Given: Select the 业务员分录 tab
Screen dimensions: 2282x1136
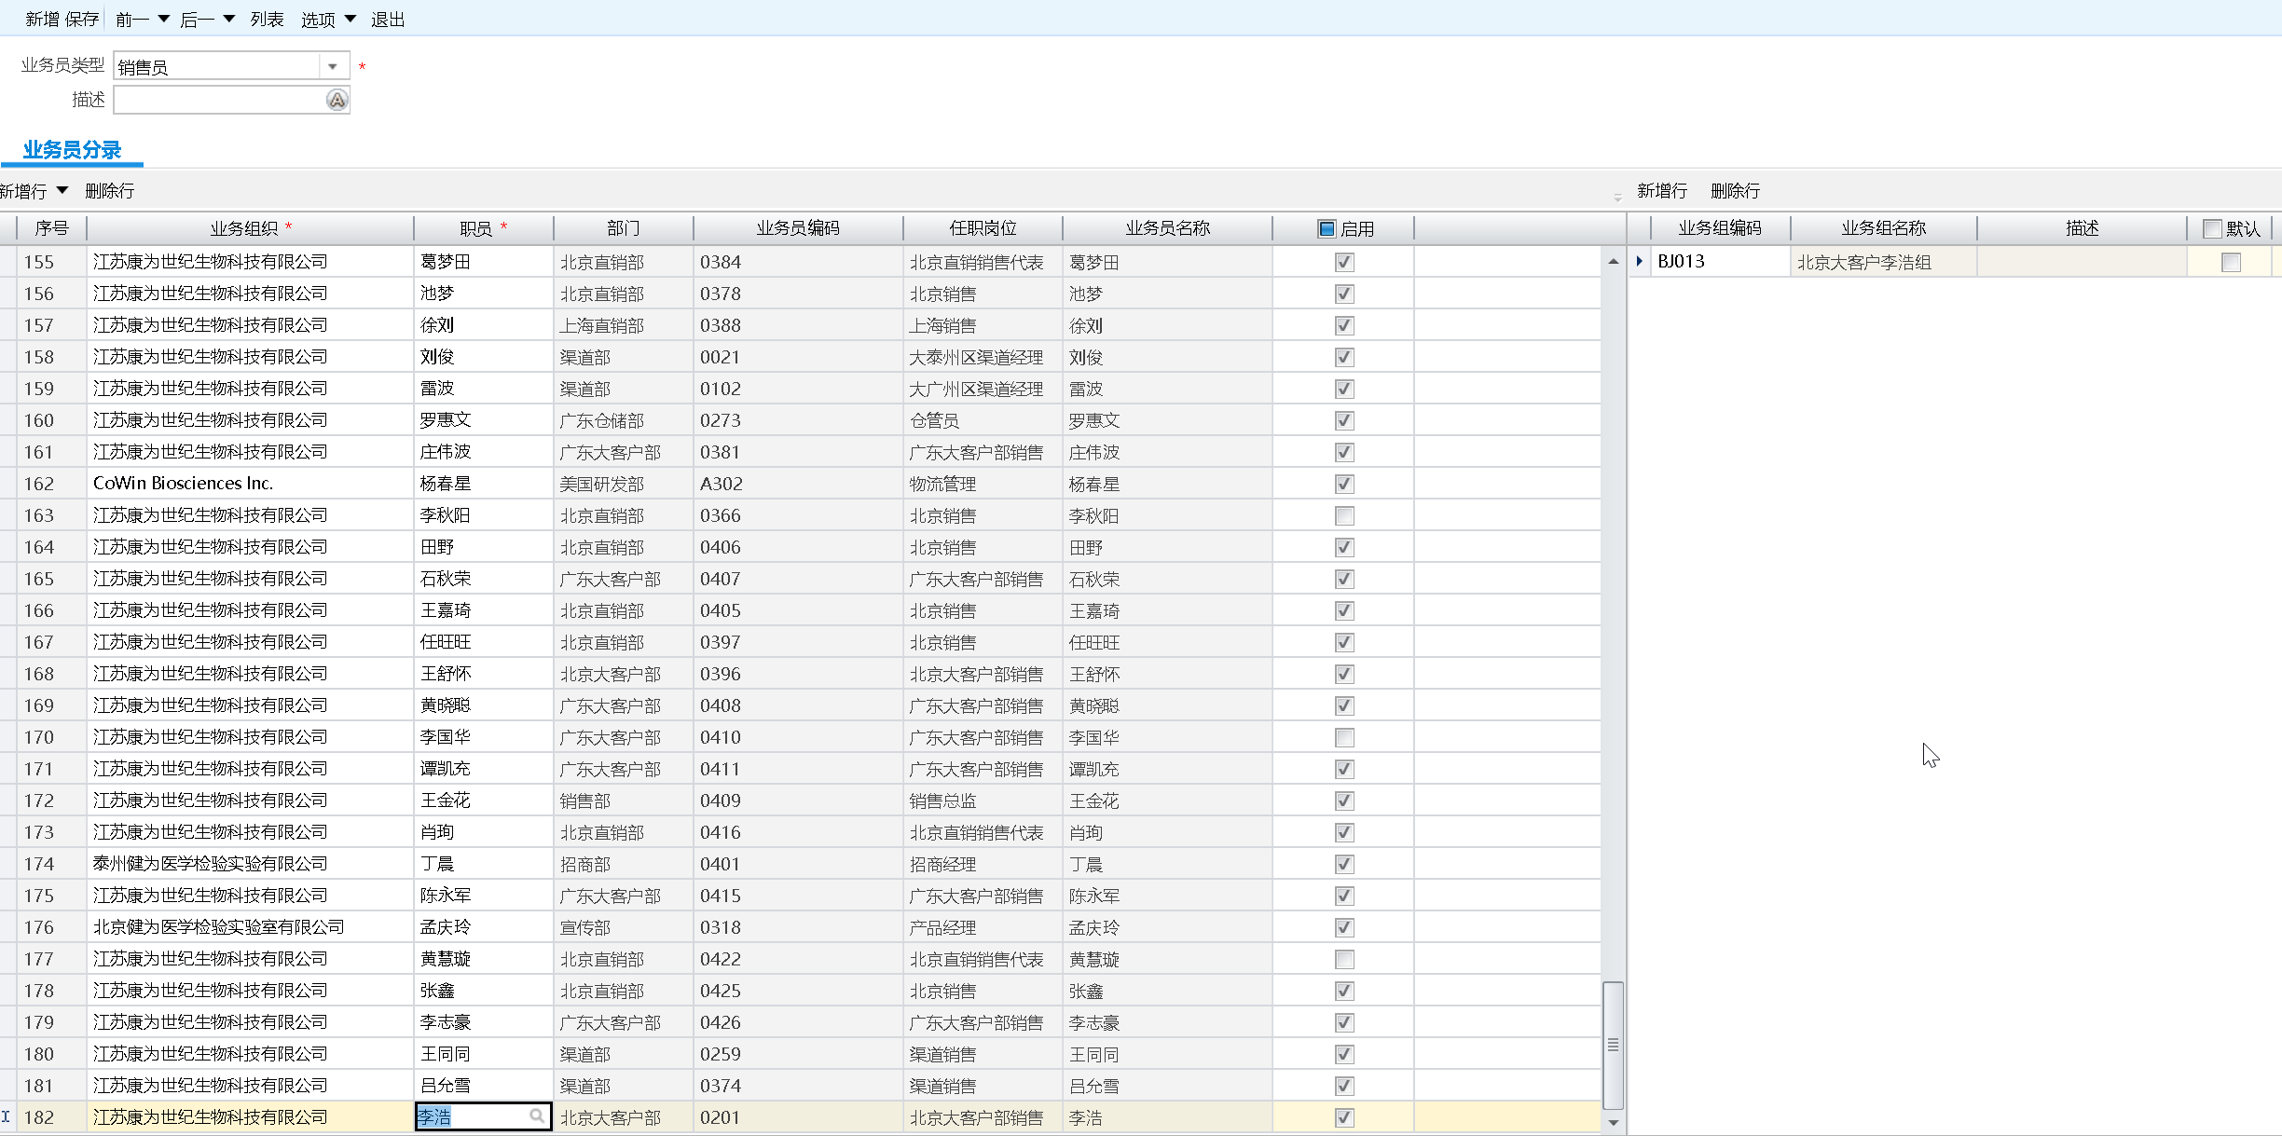Looking at the screenshot, I should (72, 150).
